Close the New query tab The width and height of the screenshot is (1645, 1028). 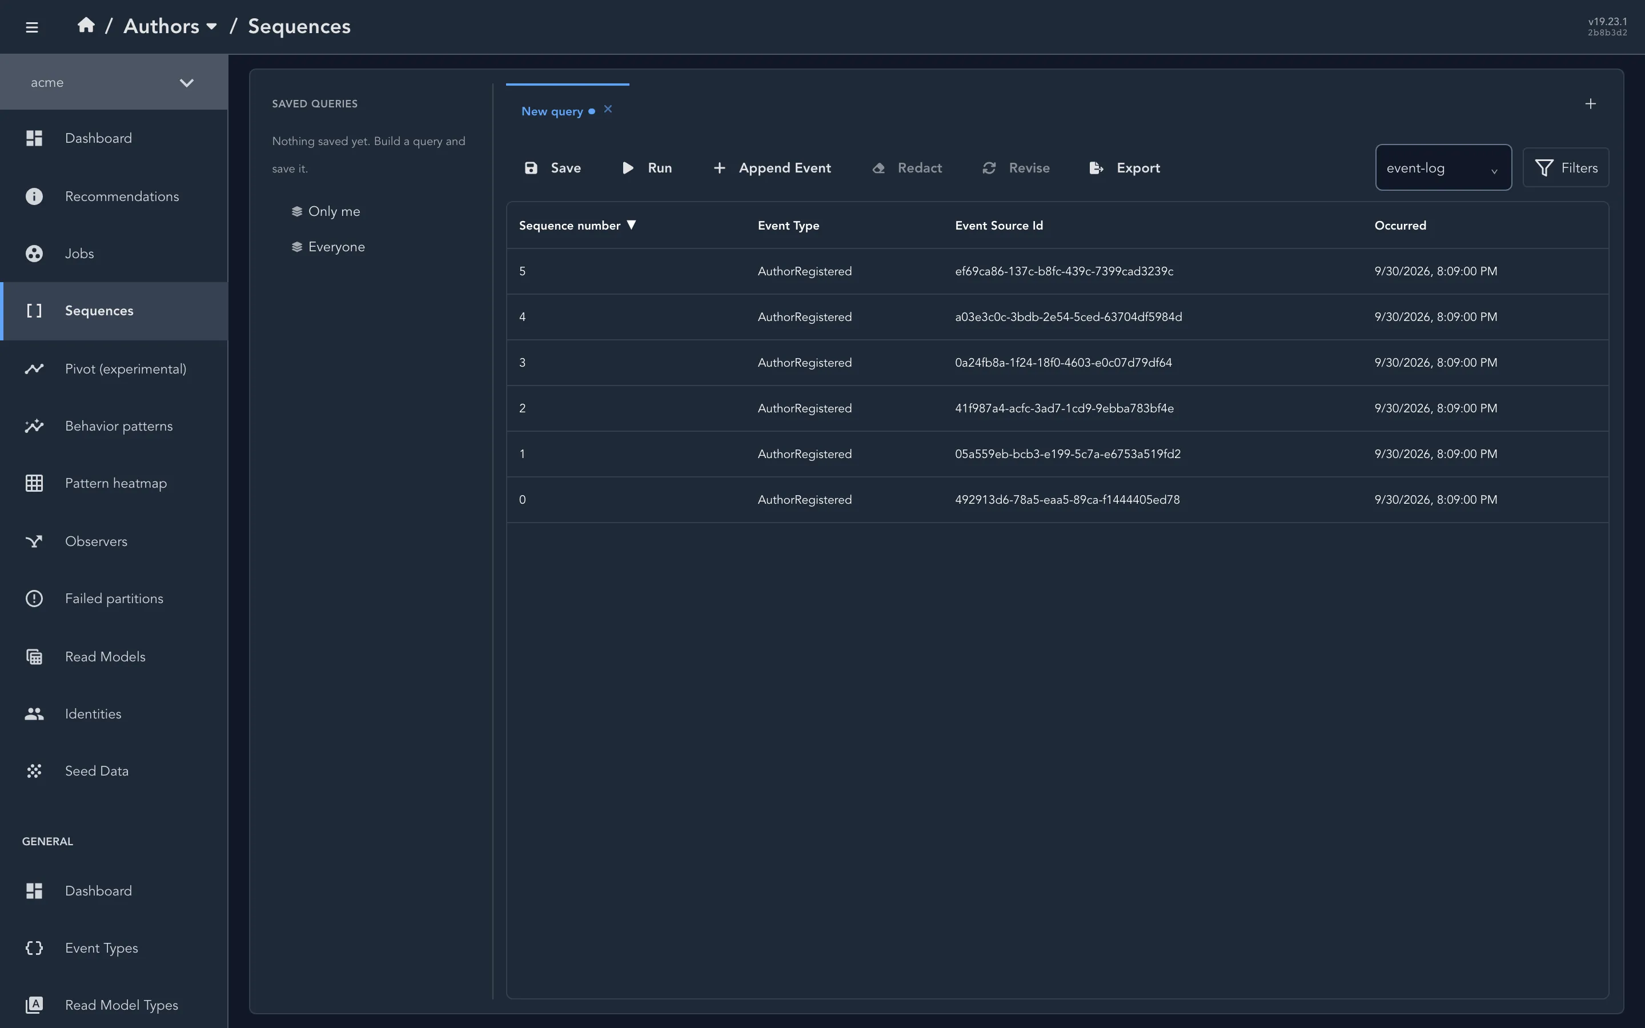click(608, 109)
